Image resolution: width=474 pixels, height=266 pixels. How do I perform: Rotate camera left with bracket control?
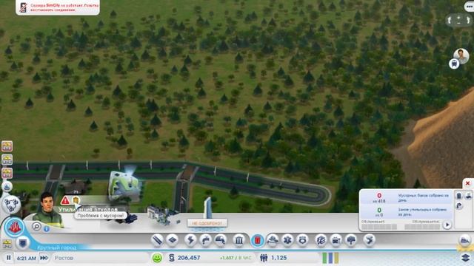[x=450, y=20]
